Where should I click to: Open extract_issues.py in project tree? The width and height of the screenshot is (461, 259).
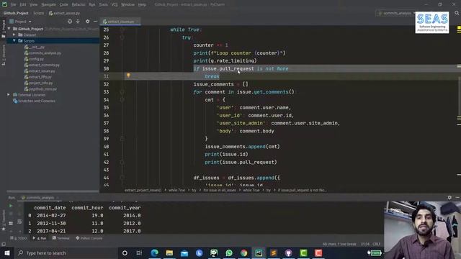(40, 71)
